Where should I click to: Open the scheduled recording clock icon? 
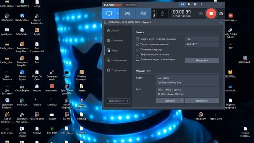195,4
